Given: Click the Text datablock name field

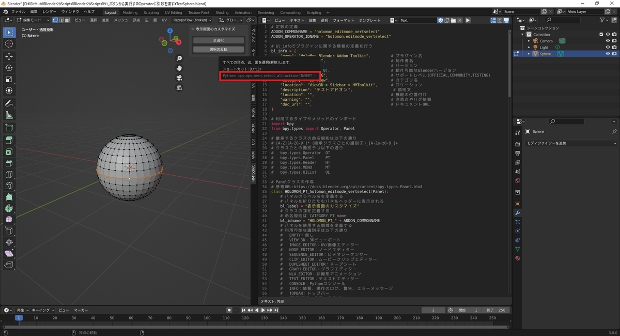Looking at the screenshot, I should point(418,20).
